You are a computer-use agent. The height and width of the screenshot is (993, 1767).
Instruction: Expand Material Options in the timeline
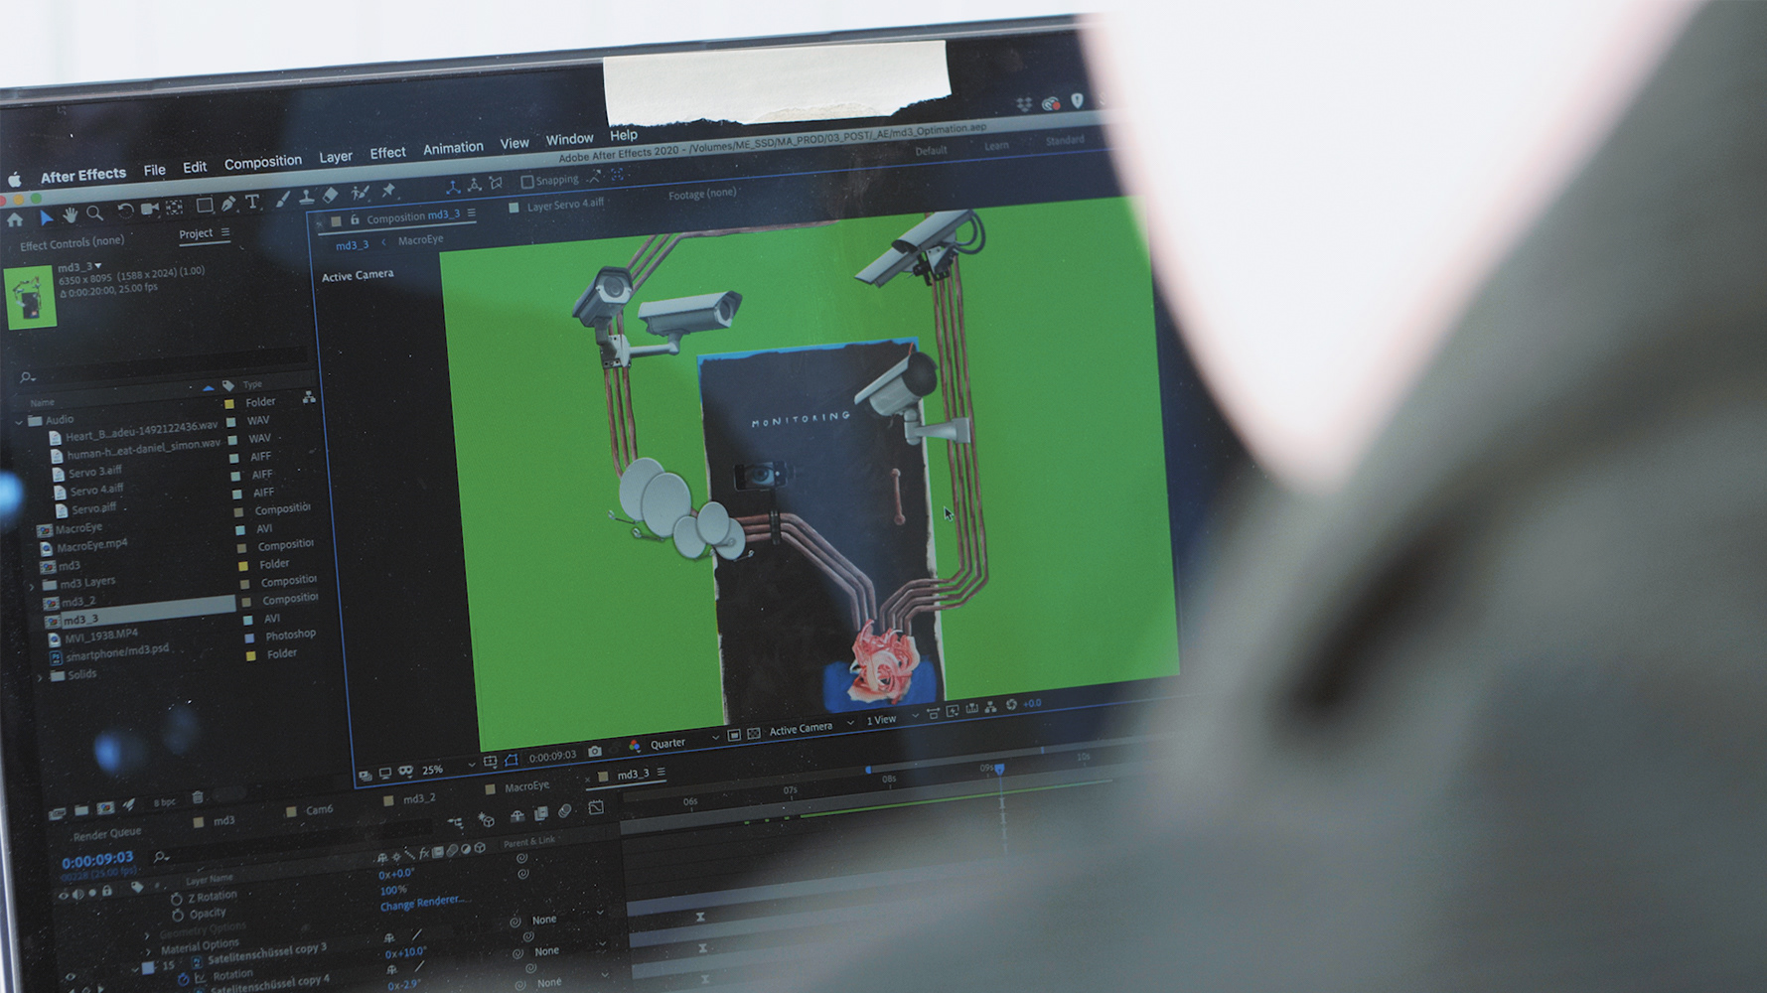coord(147,951)
